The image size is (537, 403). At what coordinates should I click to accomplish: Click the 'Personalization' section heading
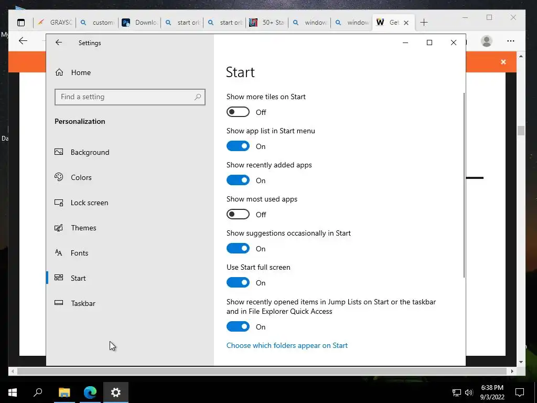click(80, 121)
